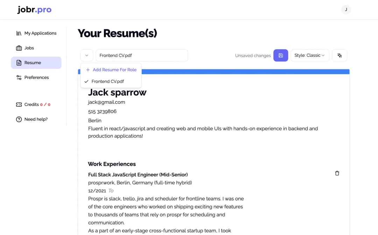Delete the Full Stack Engineer experience with trash icon
378x235 pixels.
(337, 173)
